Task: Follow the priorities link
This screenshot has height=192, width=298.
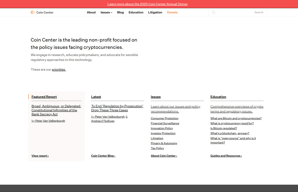Action: pyautogui.click(x=59, y=70)
